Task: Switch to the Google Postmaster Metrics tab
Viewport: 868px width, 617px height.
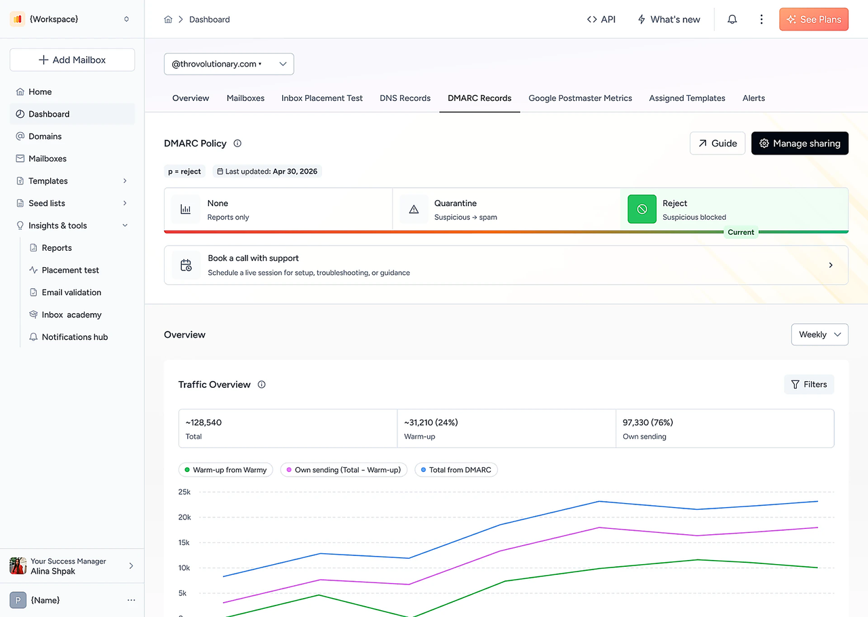Action: coord(580,98)
